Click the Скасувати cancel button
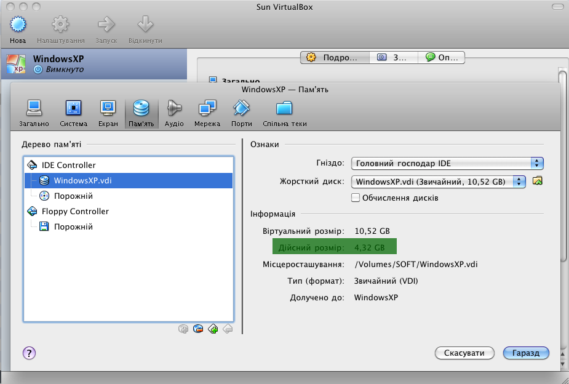 coord(464,353)
